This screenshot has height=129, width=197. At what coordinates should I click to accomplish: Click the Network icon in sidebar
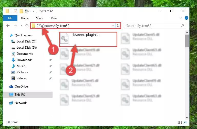(x=11, y=103)
